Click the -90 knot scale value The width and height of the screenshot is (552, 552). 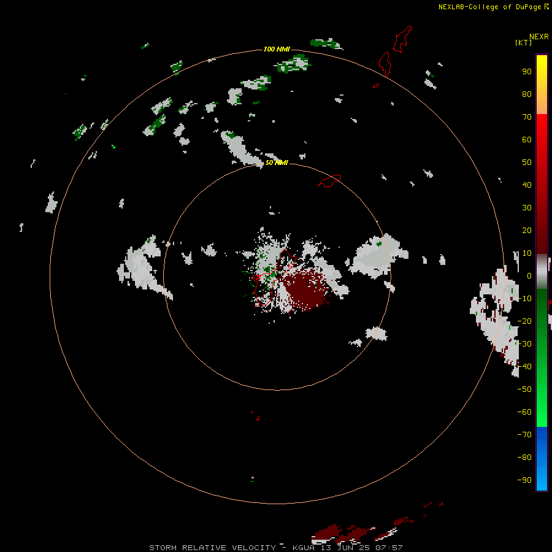pyautogui.click(x=524, y=480)
